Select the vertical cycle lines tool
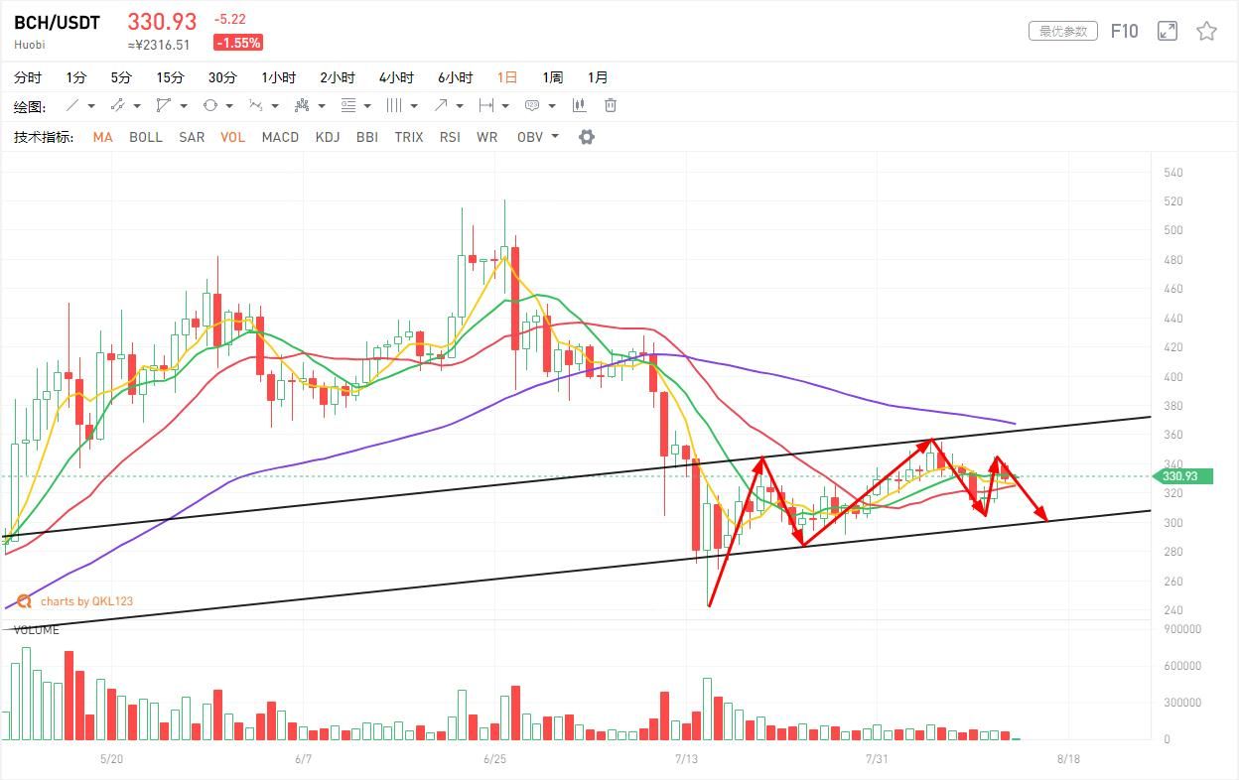1239x780 pixels. (393, 105)
